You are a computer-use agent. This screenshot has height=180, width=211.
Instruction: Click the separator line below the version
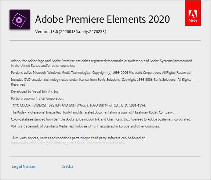click(x=105, y=40)
